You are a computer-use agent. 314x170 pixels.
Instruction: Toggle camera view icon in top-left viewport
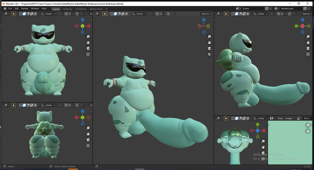(88, 48)
